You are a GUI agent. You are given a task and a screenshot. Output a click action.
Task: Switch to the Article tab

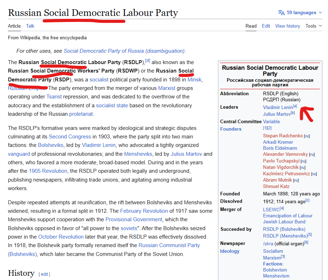14,26
